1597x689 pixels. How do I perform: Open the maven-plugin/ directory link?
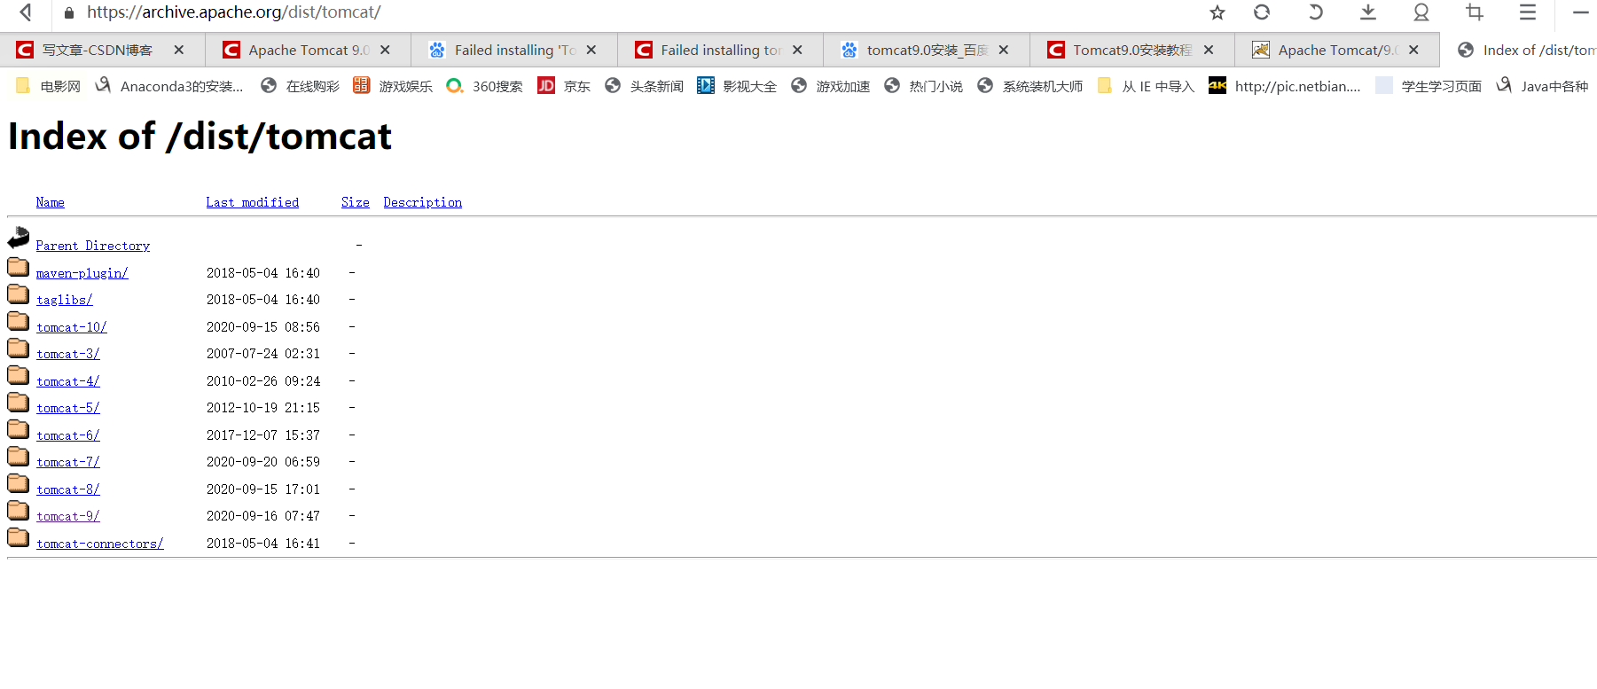[x=82, y=273]
